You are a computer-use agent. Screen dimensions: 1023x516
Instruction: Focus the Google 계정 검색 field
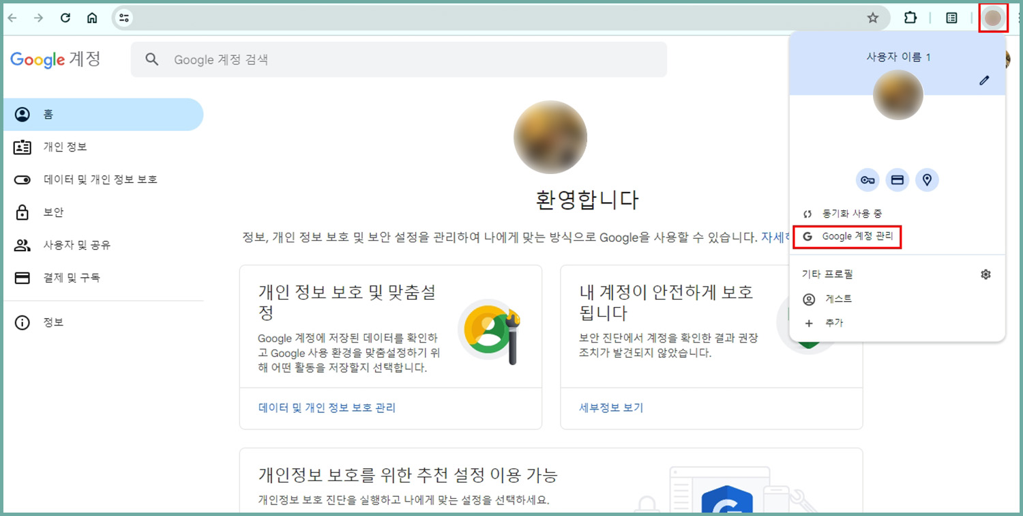point(399,59)
